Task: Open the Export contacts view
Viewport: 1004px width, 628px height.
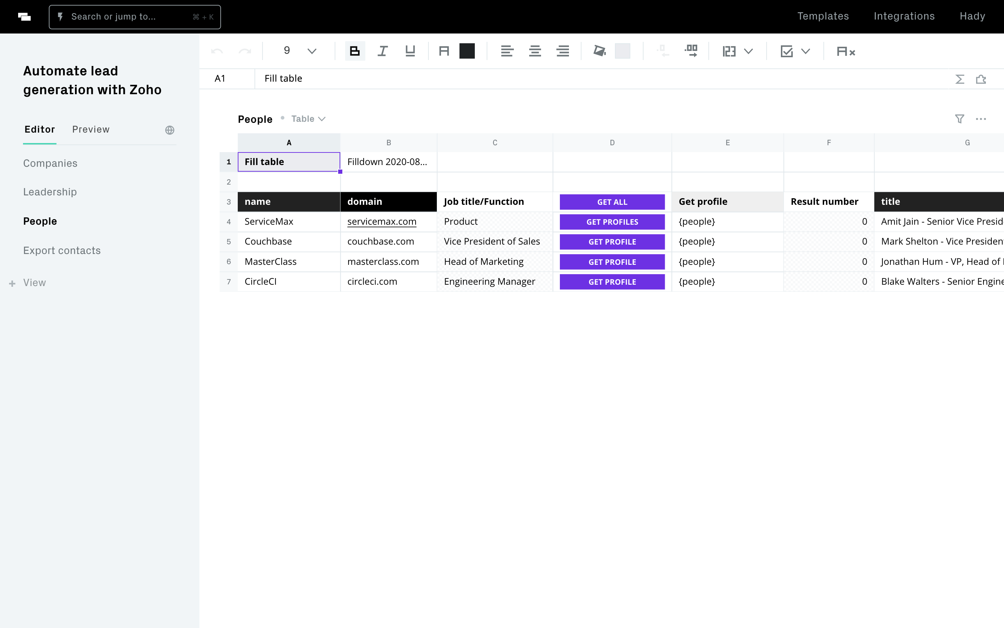Action: click(x=62, y=251)
